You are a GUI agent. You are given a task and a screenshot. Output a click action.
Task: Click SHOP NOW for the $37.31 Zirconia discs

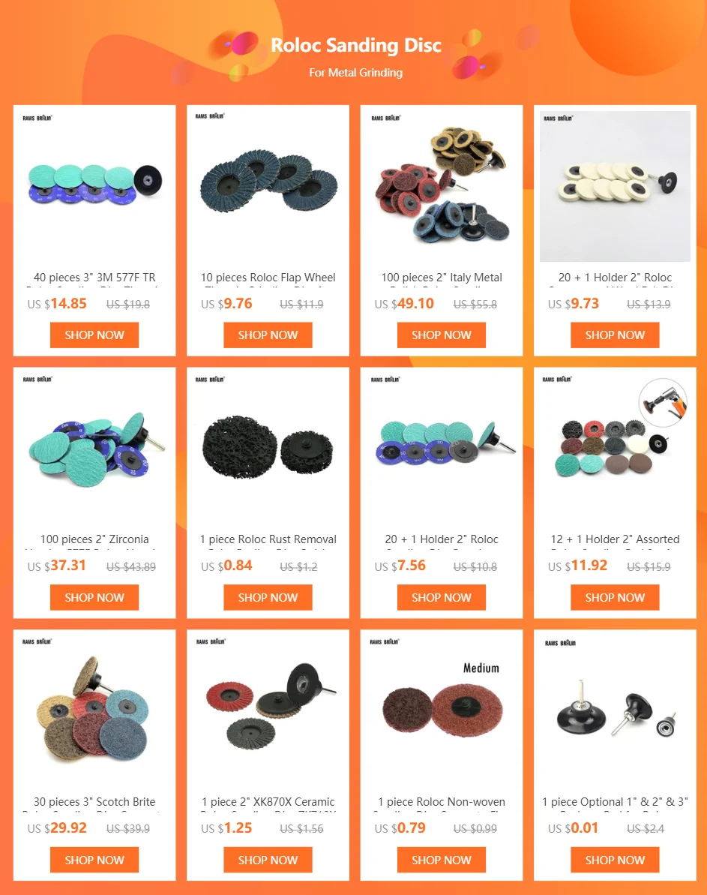(x=94, y=598)
